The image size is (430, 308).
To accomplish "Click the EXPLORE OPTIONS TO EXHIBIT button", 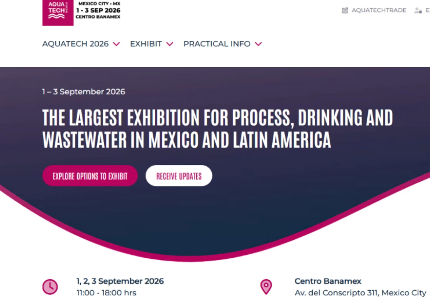I will pos(90,176).
